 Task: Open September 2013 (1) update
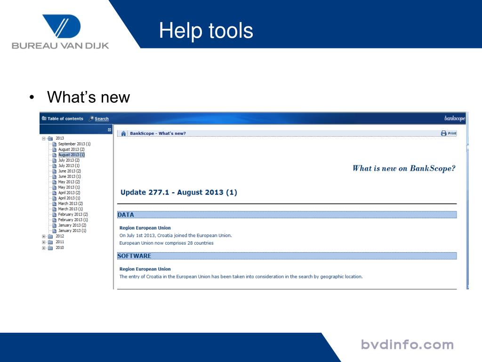74,144
